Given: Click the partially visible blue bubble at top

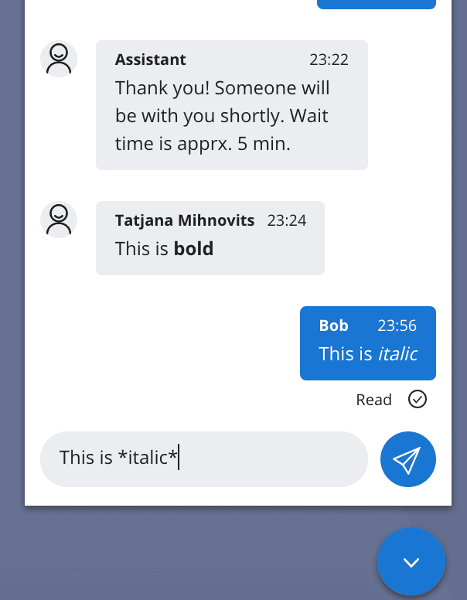Looking at the screenshot, I should tap(377, 4).
